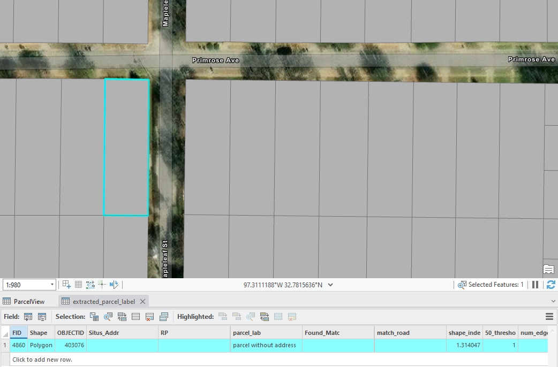558x367 pixels.
Task: Open the table hamburger options menu
Action: pyautogui.click(x=549, y=317)
